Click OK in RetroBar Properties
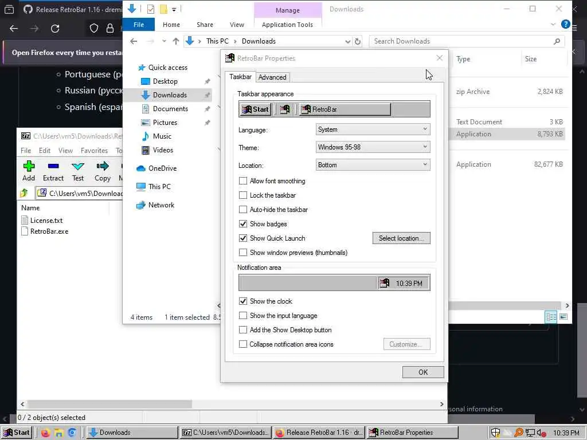 (423, 372)
